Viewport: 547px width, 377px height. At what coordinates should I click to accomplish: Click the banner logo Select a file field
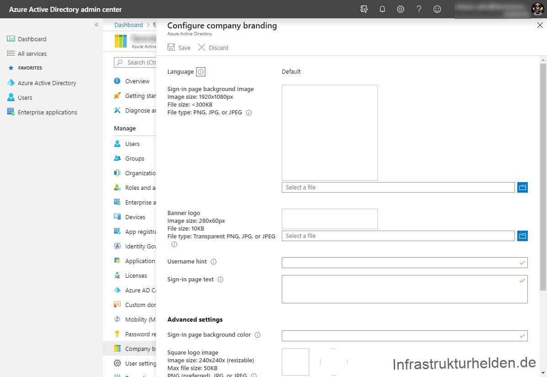[398, 236]
